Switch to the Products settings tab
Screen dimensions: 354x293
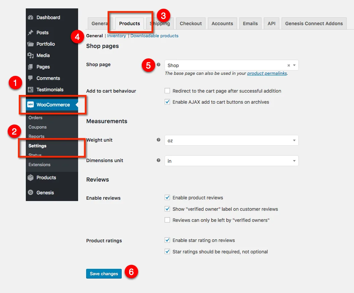(130, 23)
